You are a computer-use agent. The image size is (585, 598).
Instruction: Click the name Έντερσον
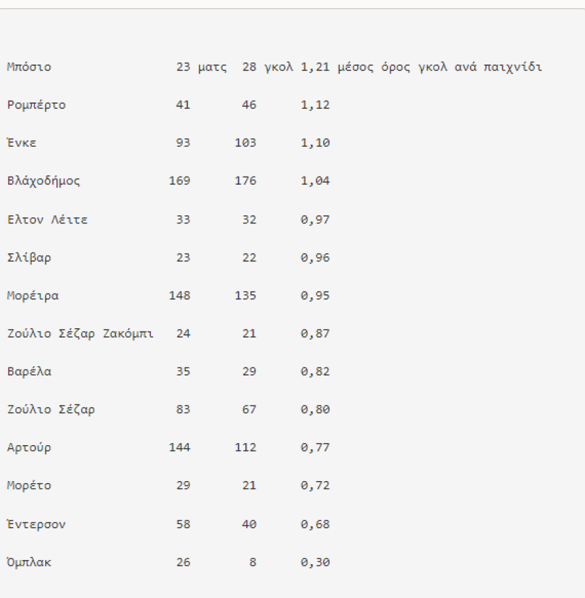tap(37, 524)
